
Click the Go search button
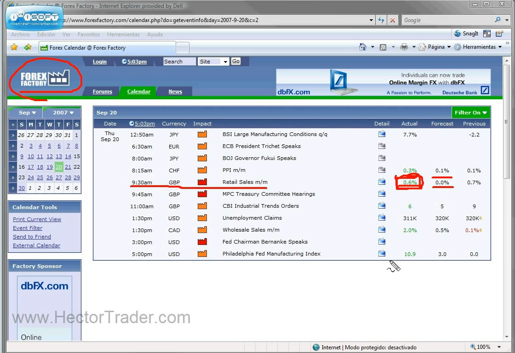tap(236, 62)
